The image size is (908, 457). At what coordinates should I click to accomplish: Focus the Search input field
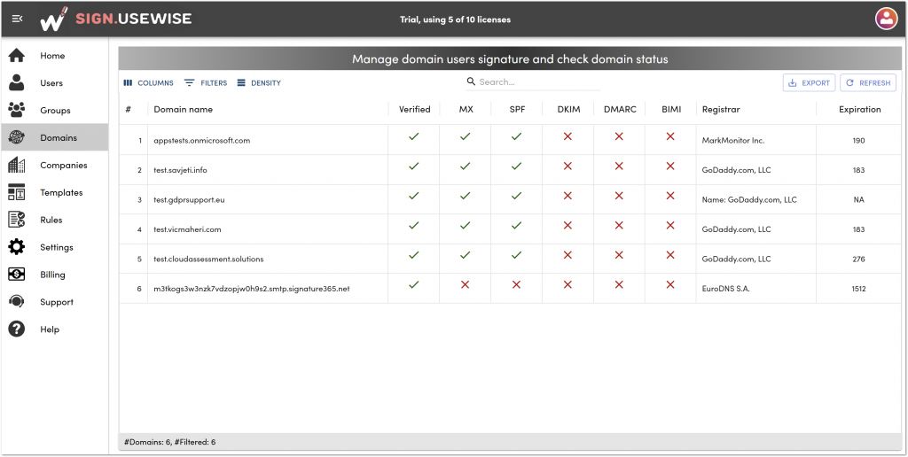533,82
